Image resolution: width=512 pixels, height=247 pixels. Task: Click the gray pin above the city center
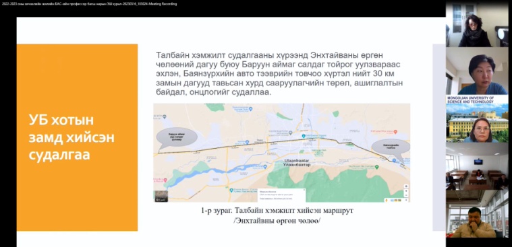tap(291, 133)
